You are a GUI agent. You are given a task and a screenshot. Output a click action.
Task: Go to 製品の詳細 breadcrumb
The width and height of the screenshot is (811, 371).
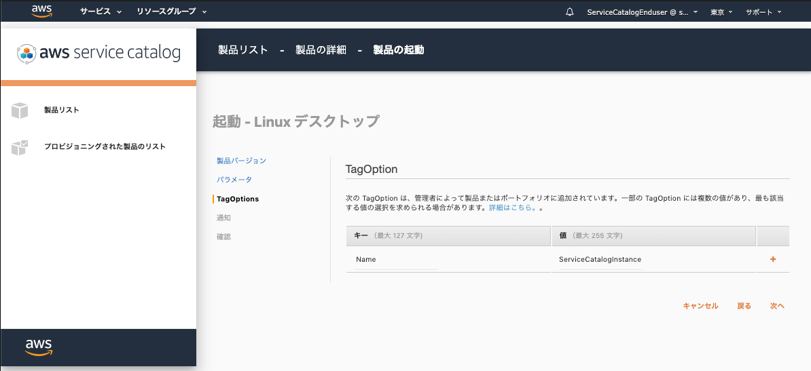[x=321, y=50]
